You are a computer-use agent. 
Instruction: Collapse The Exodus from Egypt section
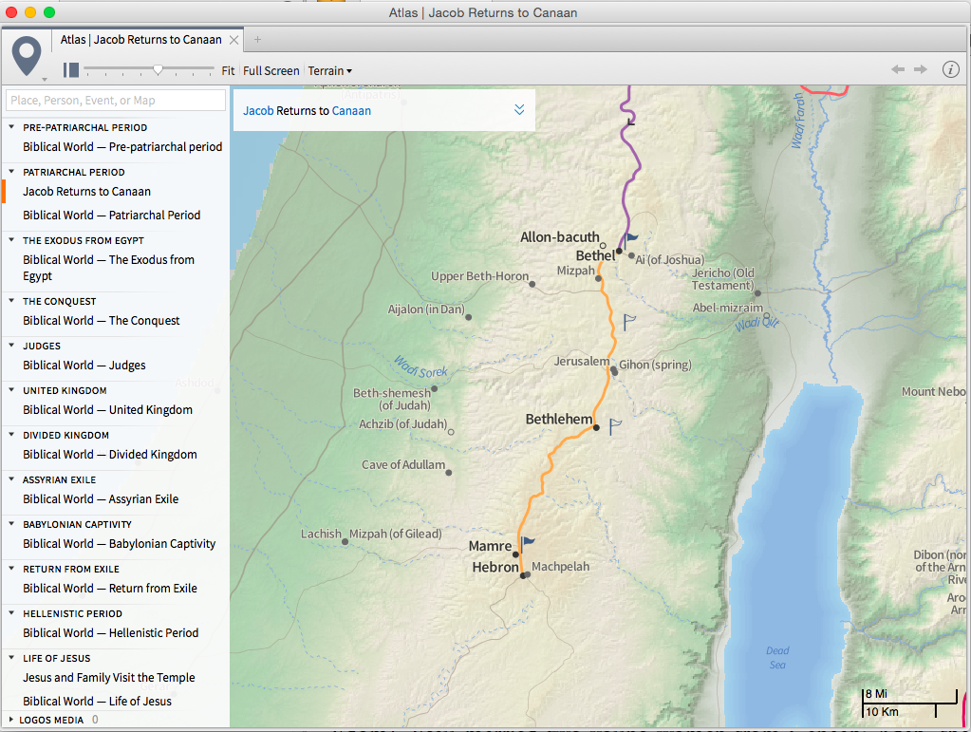11,239
